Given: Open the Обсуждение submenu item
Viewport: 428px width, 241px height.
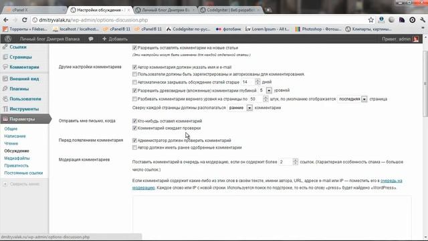Looking at the screenshot, I should (17, 151).
